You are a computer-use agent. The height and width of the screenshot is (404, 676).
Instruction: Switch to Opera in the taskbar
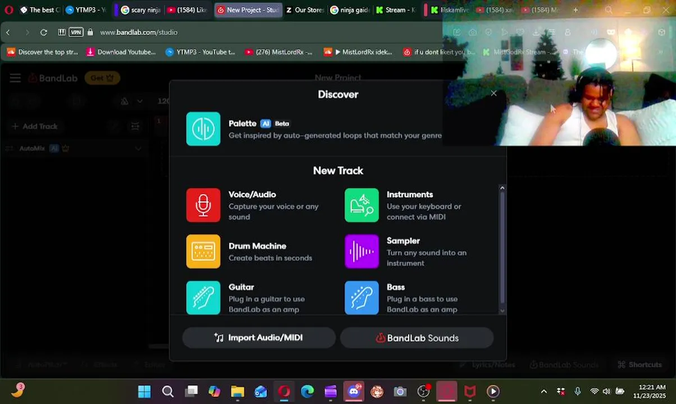pyautogui.click(x=284, y=392)
